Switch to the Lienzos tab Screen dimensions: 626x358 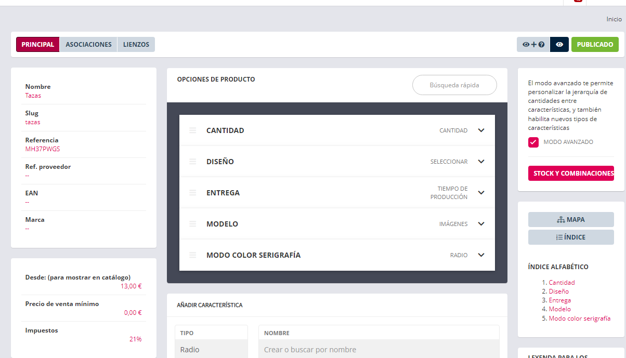click(136, 45)
